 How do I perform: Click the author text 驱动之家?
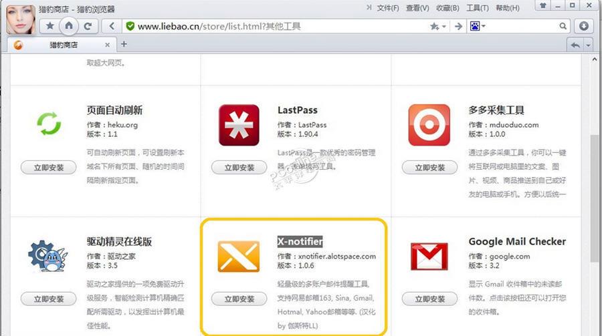point(122,257)
